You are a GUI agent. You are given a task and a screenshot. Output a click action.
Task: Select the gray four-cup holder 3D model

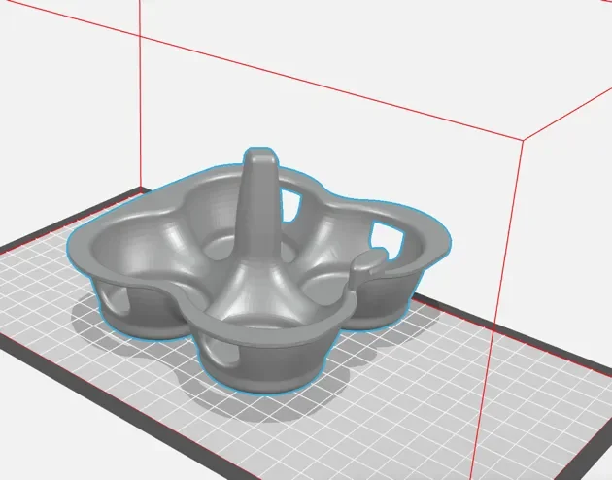259,269
